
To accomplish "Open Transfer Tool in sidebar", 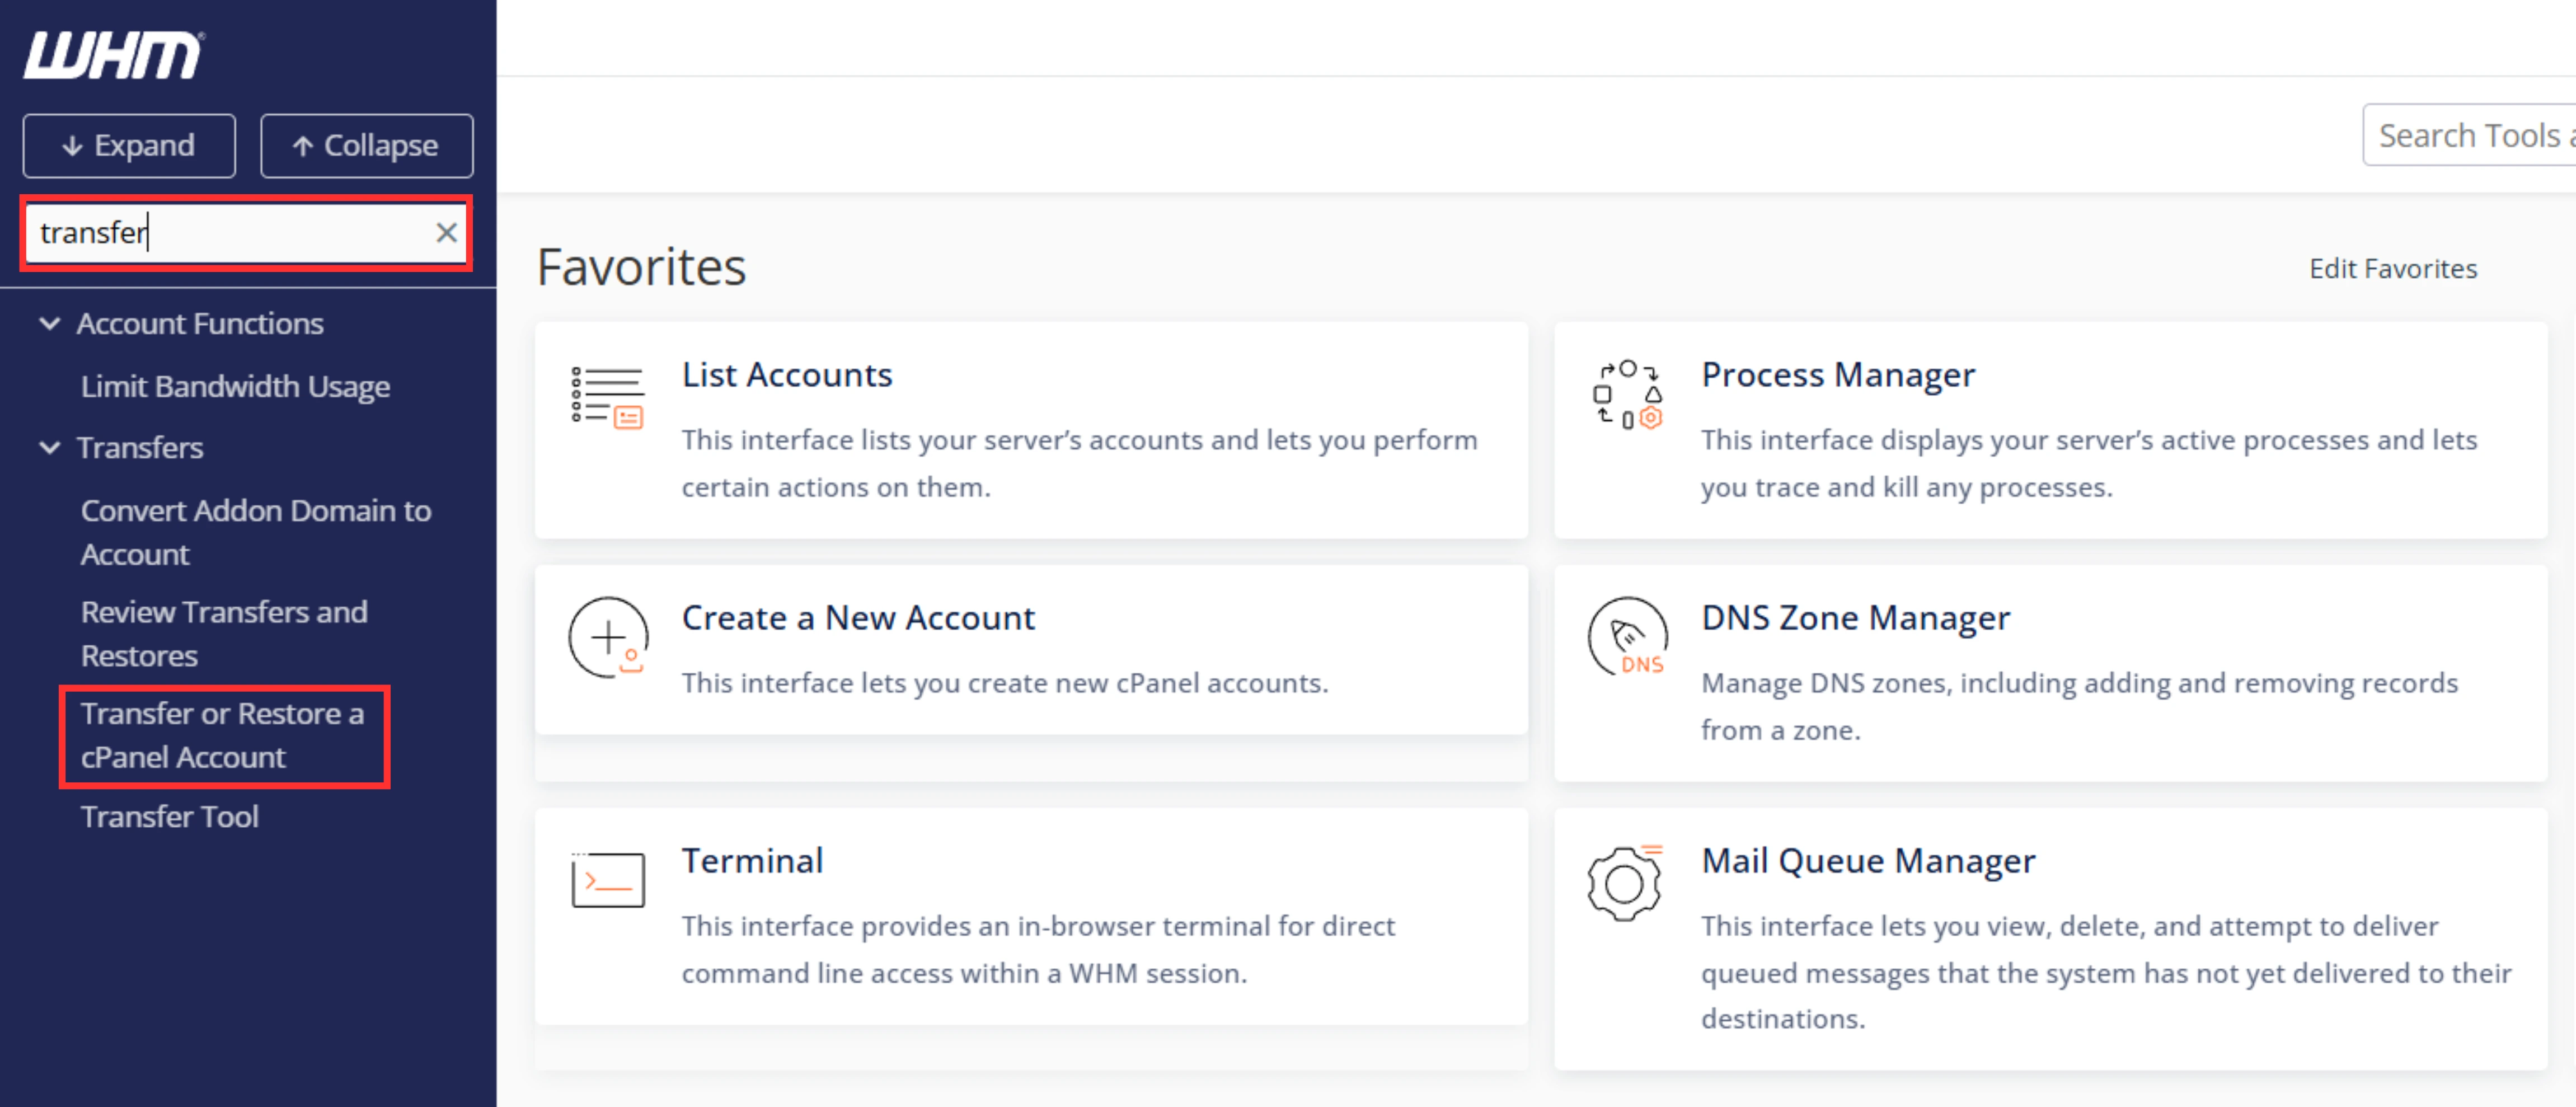I will 170,816.
